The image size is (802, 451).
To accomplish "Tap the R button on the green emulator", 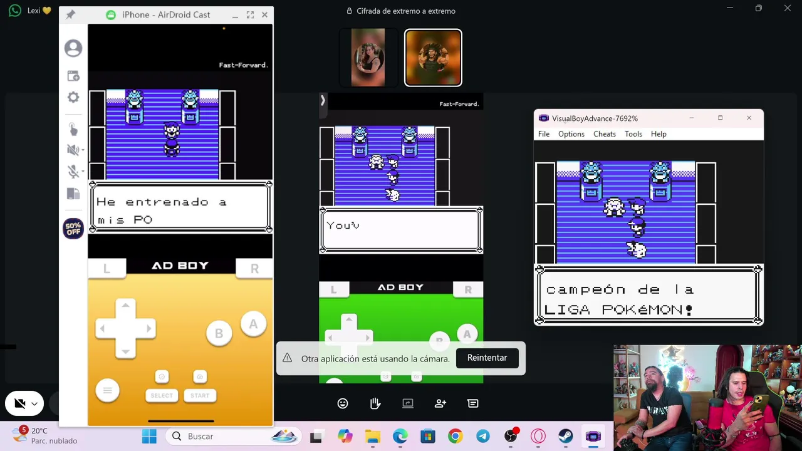I will tap(468, 289).
